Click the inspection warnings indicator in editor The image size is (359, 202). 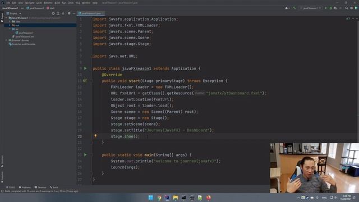[348, 19]
